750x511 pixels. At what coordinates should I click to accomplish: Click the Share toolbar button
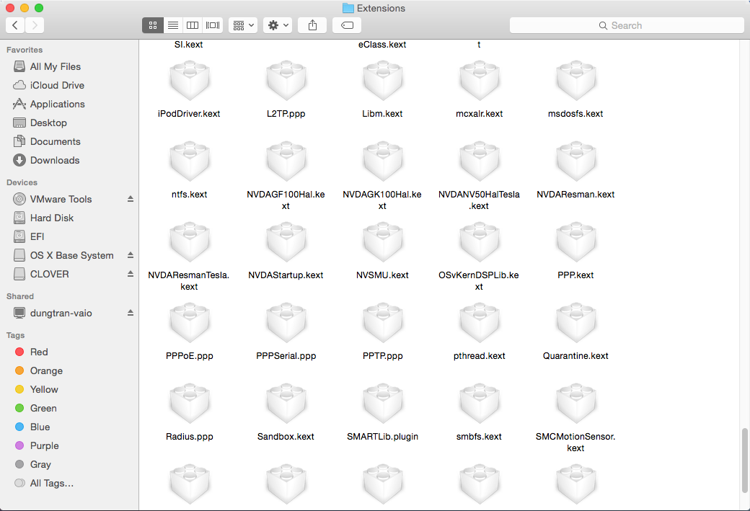(312, 25)
